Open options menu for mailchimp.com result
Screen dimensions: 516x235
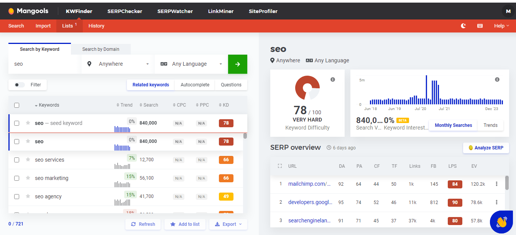click(496, 184)
